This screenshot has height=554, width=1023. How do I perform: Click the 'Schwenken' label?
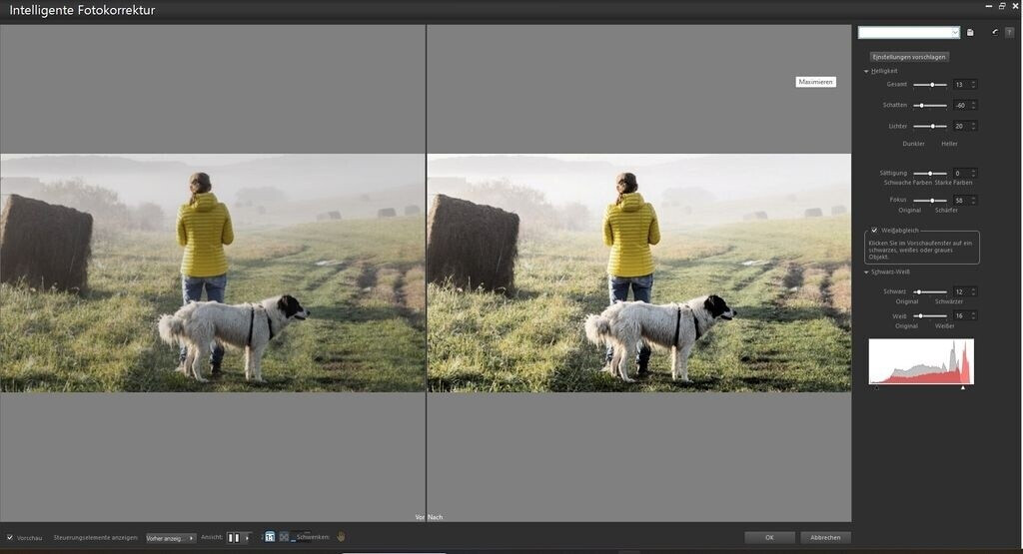point(313,537)
